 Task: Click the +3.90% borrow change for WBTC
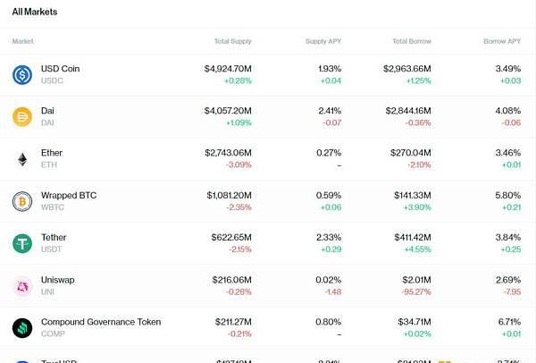click(417, 207)
